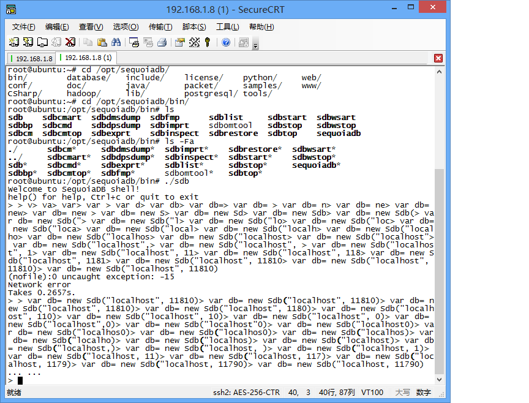Click the Public Key Assistant key icon
The image size is (529, 403).
pos(208,42)
